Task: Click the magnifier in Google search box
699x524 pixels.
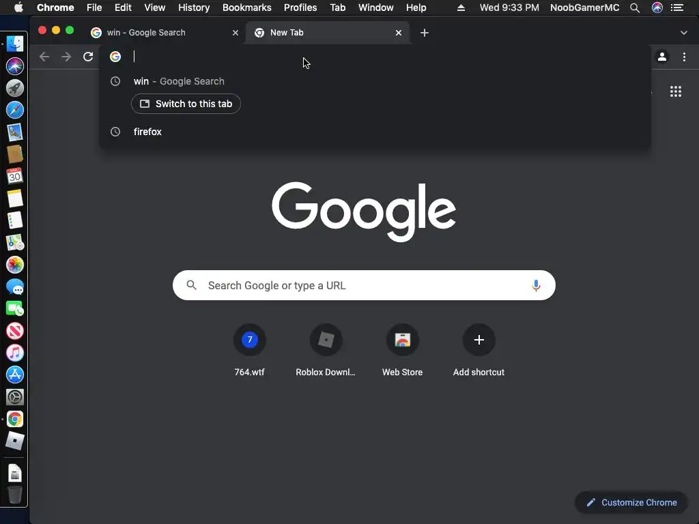Action: pyautogui.click(x=191, y=285)
